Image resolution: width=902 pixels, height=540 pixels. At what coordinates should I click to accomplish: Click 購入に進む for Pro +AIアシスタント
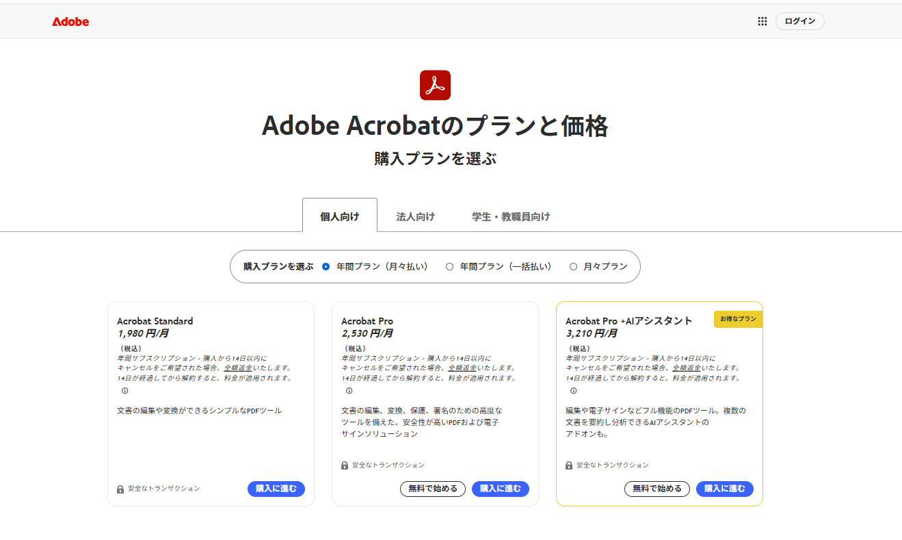pyautogui.click(x=724, y=489)
